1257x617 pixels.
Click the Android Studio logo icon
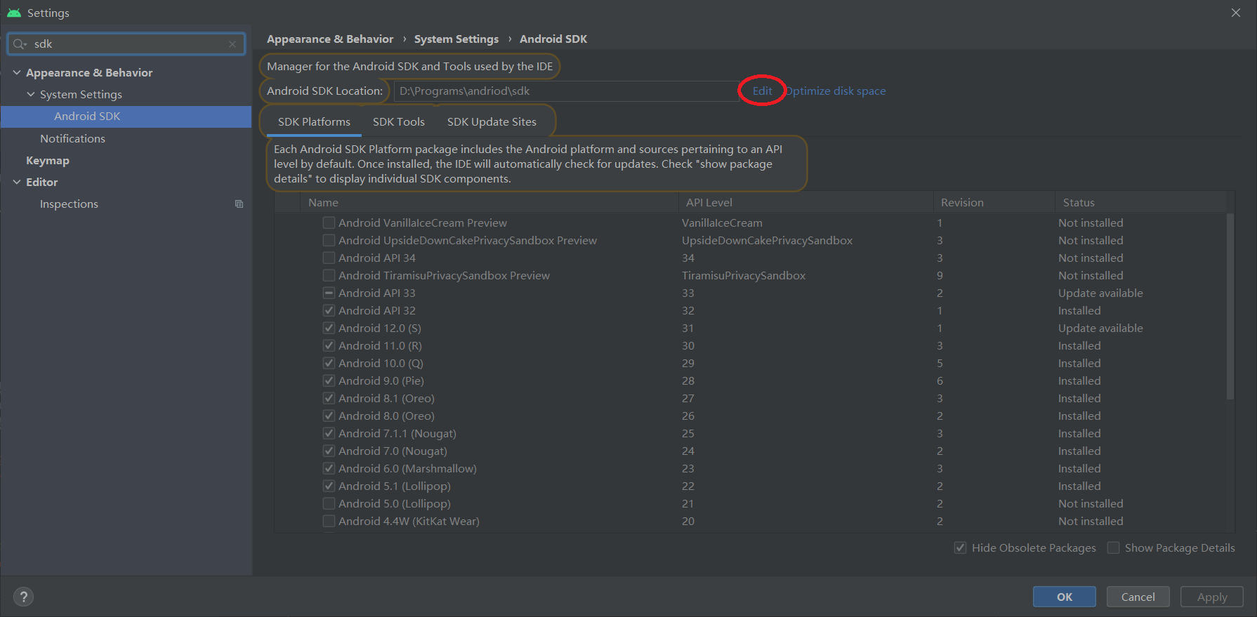(x=14, y=13)
